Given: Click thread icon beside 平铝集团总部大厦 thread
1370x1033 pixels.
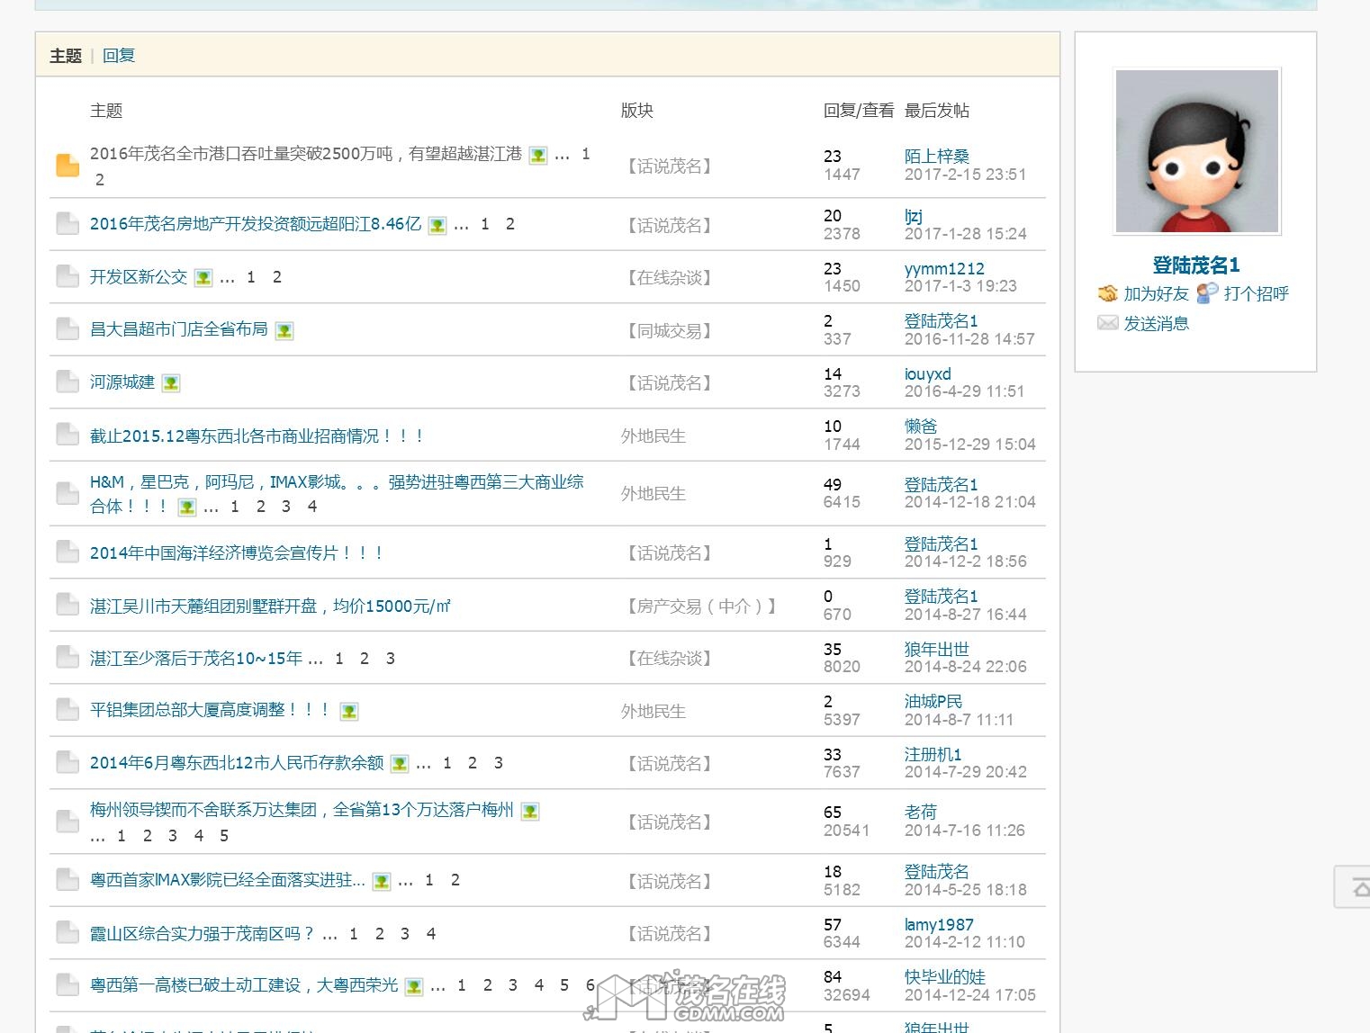Looking at the screenshot, I should [x=68, y=709].
